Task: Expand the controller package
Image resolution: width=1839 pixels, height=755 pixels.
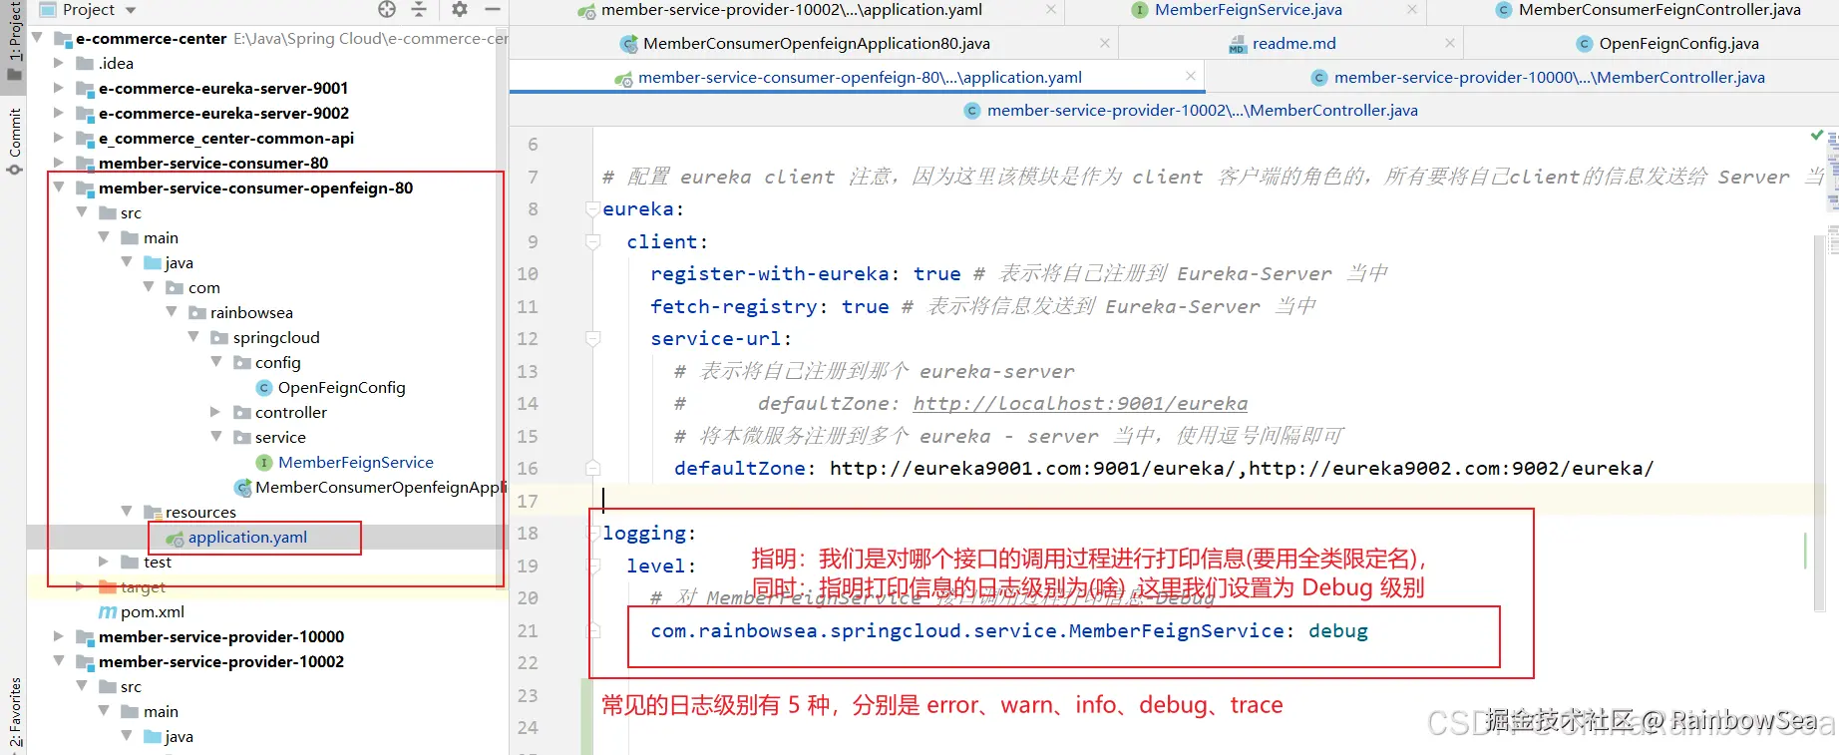Action: click(x=215, y=412)
